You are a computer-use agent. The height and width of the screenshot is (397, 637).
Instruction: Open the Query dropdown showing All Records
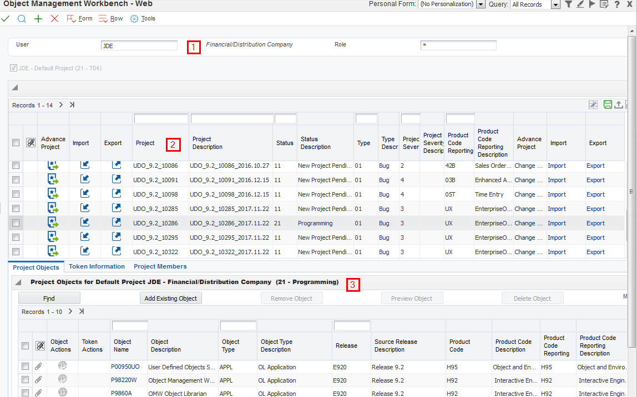(555, 4)
